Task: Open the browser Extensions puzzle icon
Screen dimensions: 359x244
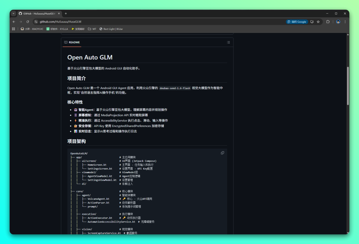Action: [328, 22]
